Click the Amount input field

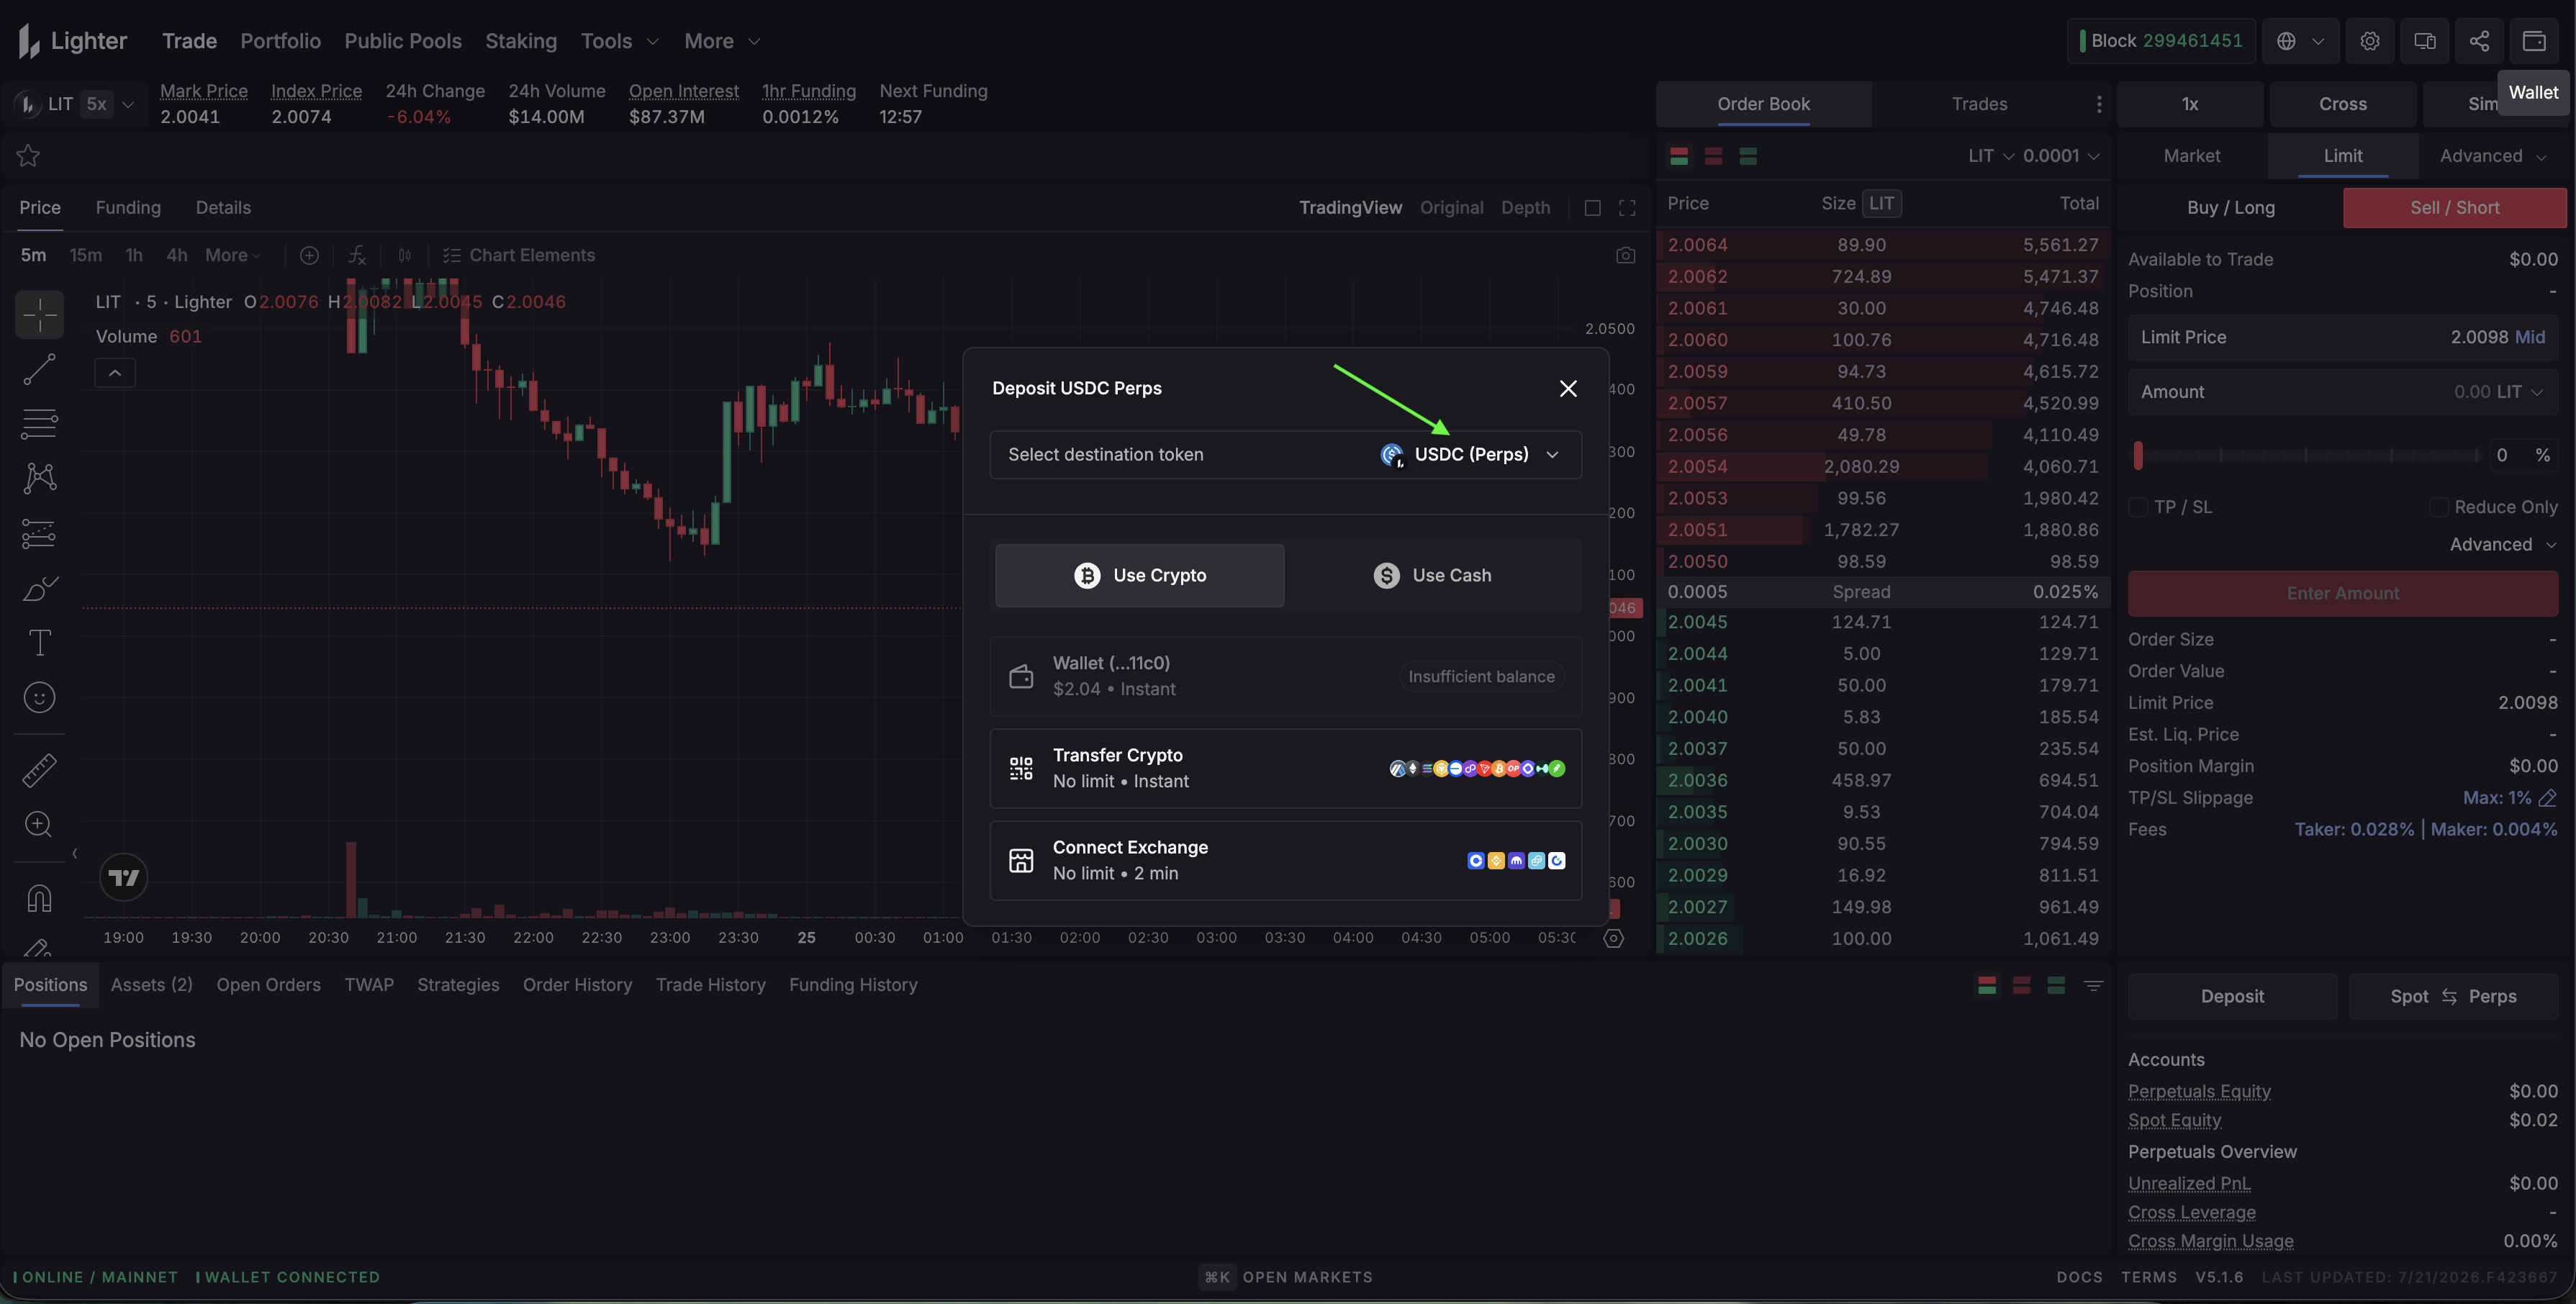pyautogui.click(x=2342, y=392)
